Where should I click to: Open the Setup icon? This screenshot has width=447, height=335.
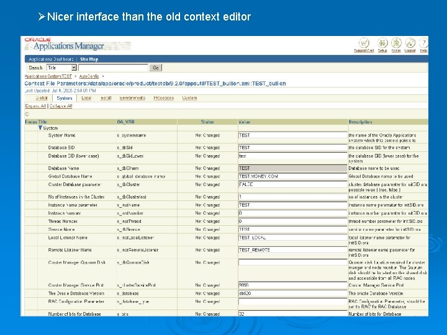[x=382, y=43]
